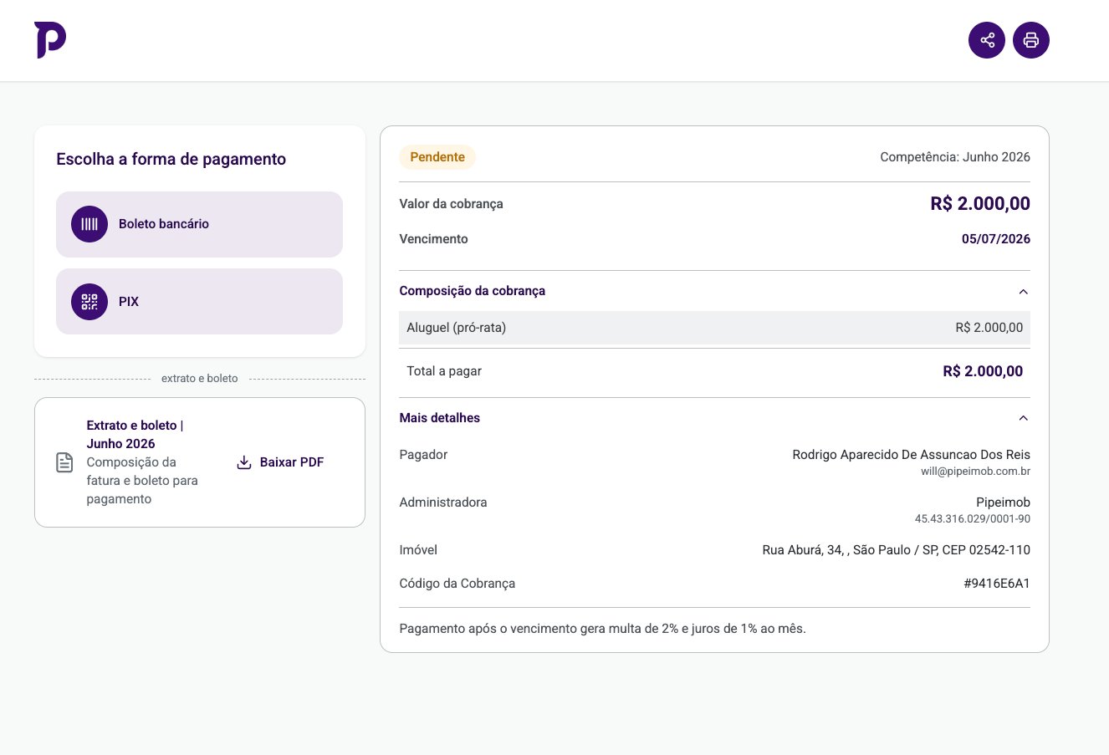Collapse Mais detalhes chevron
Screen dimensions: 1109x755
(x=1023, y=418)
